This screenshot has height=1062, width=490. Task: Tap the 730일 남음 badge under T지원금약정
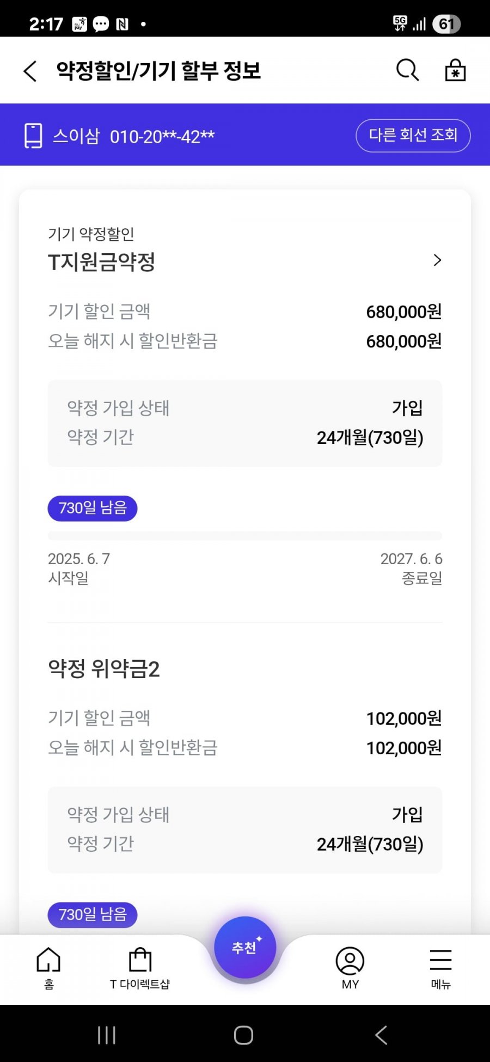[x=93, y=508]
